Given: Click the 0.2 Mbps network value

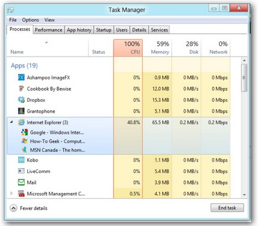Looking at the screenshot, I should (218, 122).
